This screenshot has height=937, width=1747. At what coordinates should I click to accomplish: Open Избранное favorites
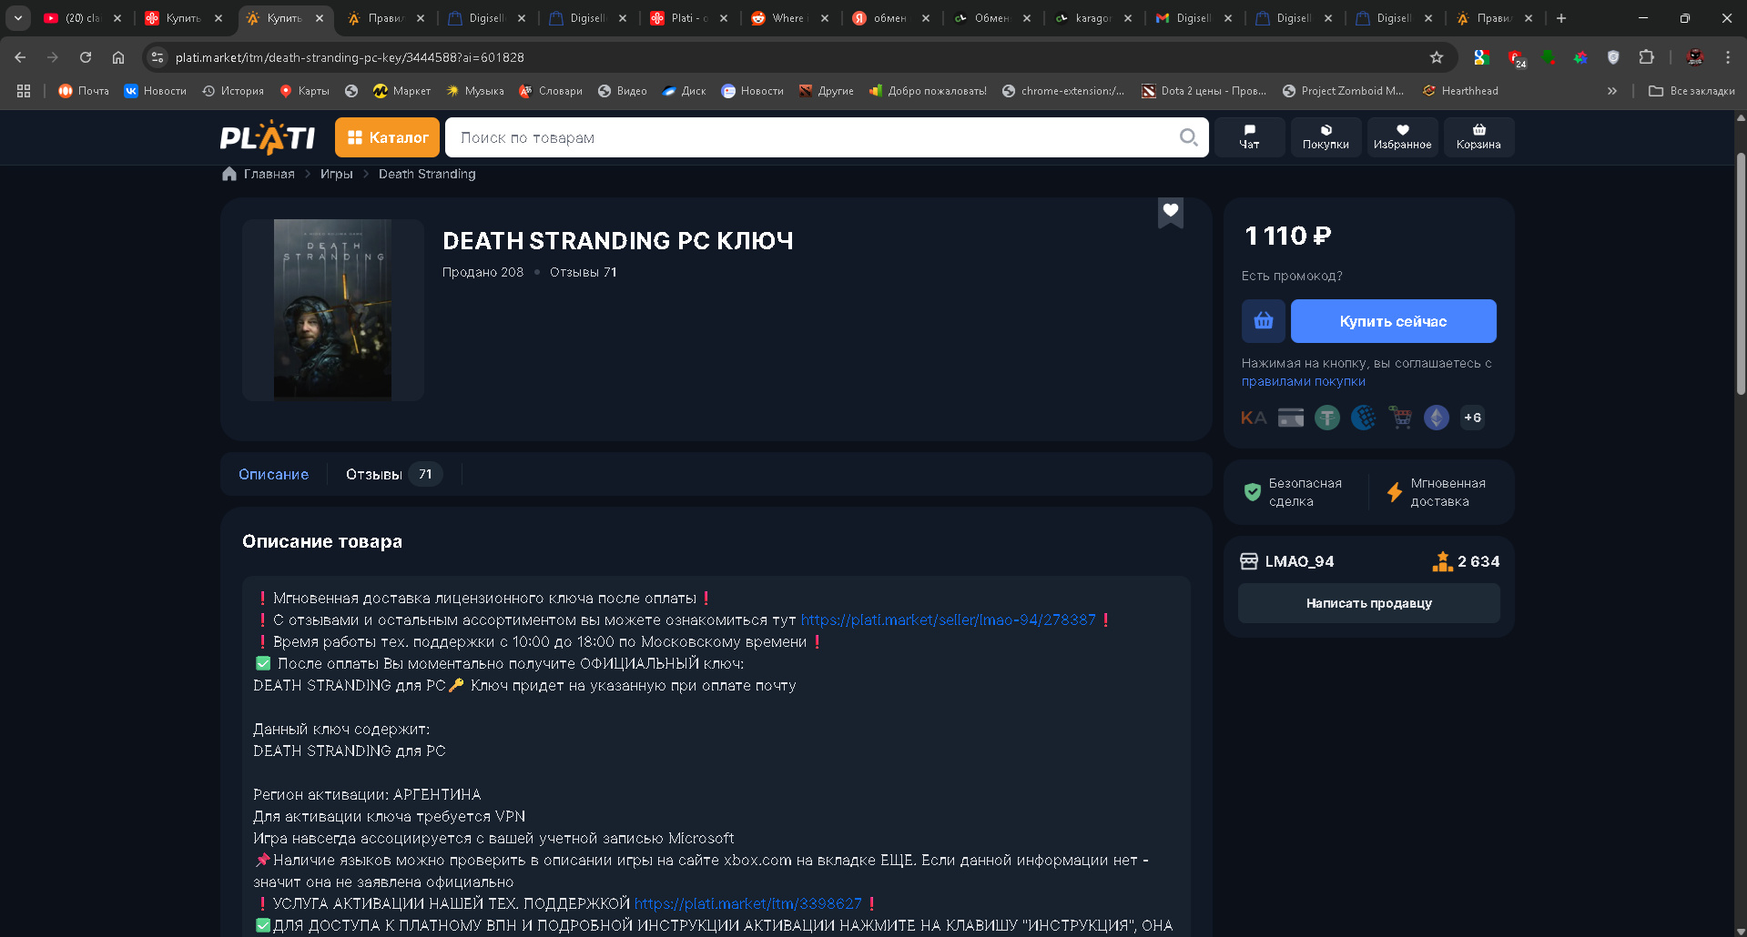pos(1402,137)
